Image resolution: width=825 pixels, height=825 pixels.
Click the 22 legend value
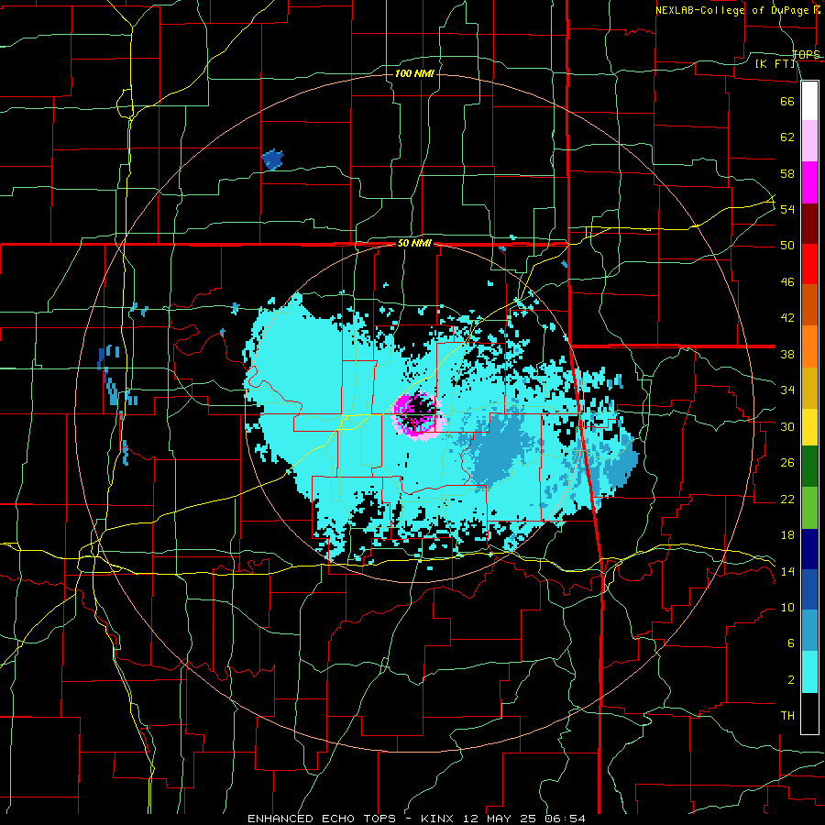click(x=787, y=499)
